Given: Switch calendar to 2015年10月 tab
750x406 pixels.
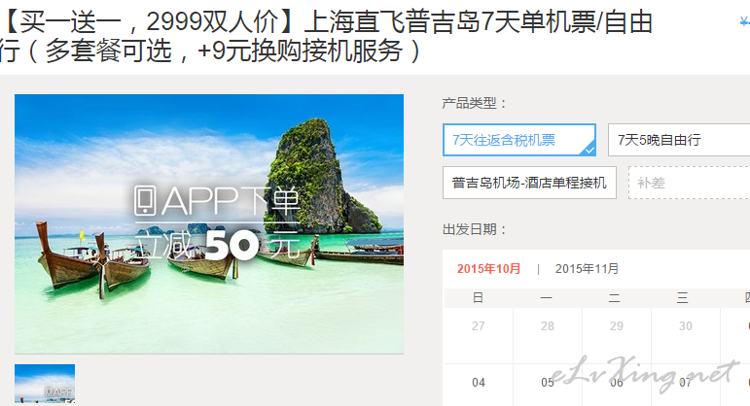Looking at the screenshot, I should tap(489, 268).
